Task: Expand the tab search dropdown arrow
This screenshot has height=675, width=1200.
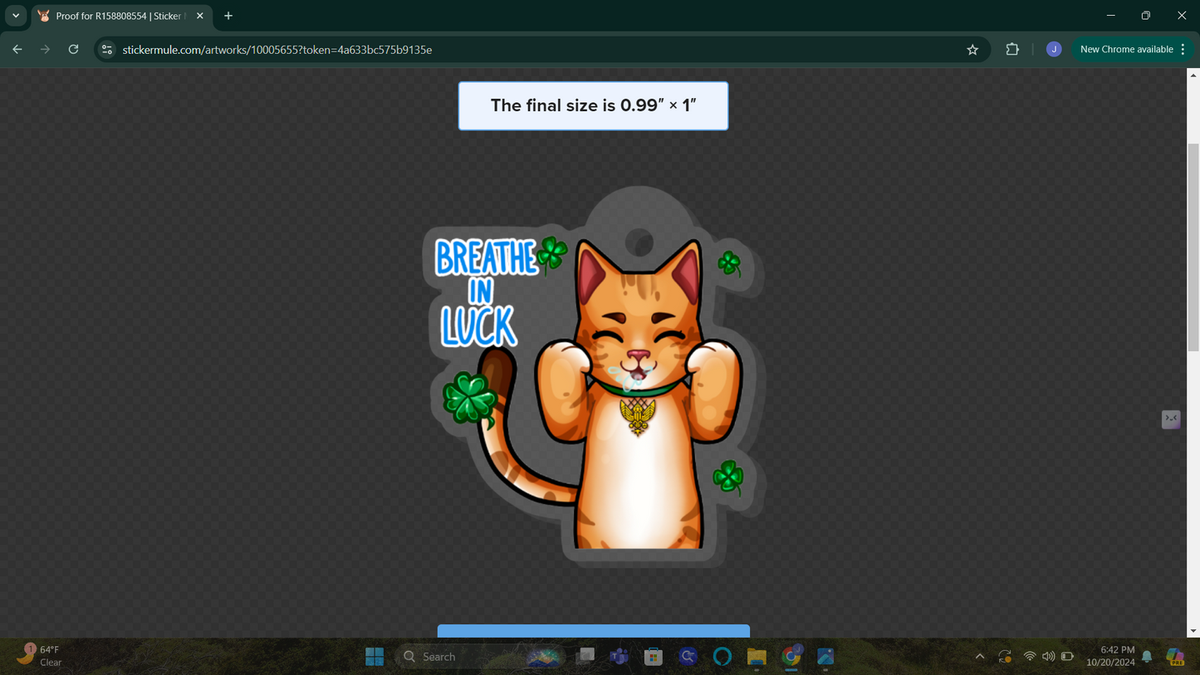Action: [16, 16]
